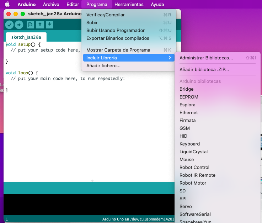Include the HID library
The height and width of the screenshot is (223, 262).
(218, 136)
